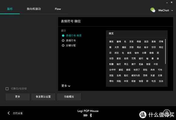The height and width of the screenshot is (120, 176).
Task: Click the selected 微笑 header field
Action: 137,34
